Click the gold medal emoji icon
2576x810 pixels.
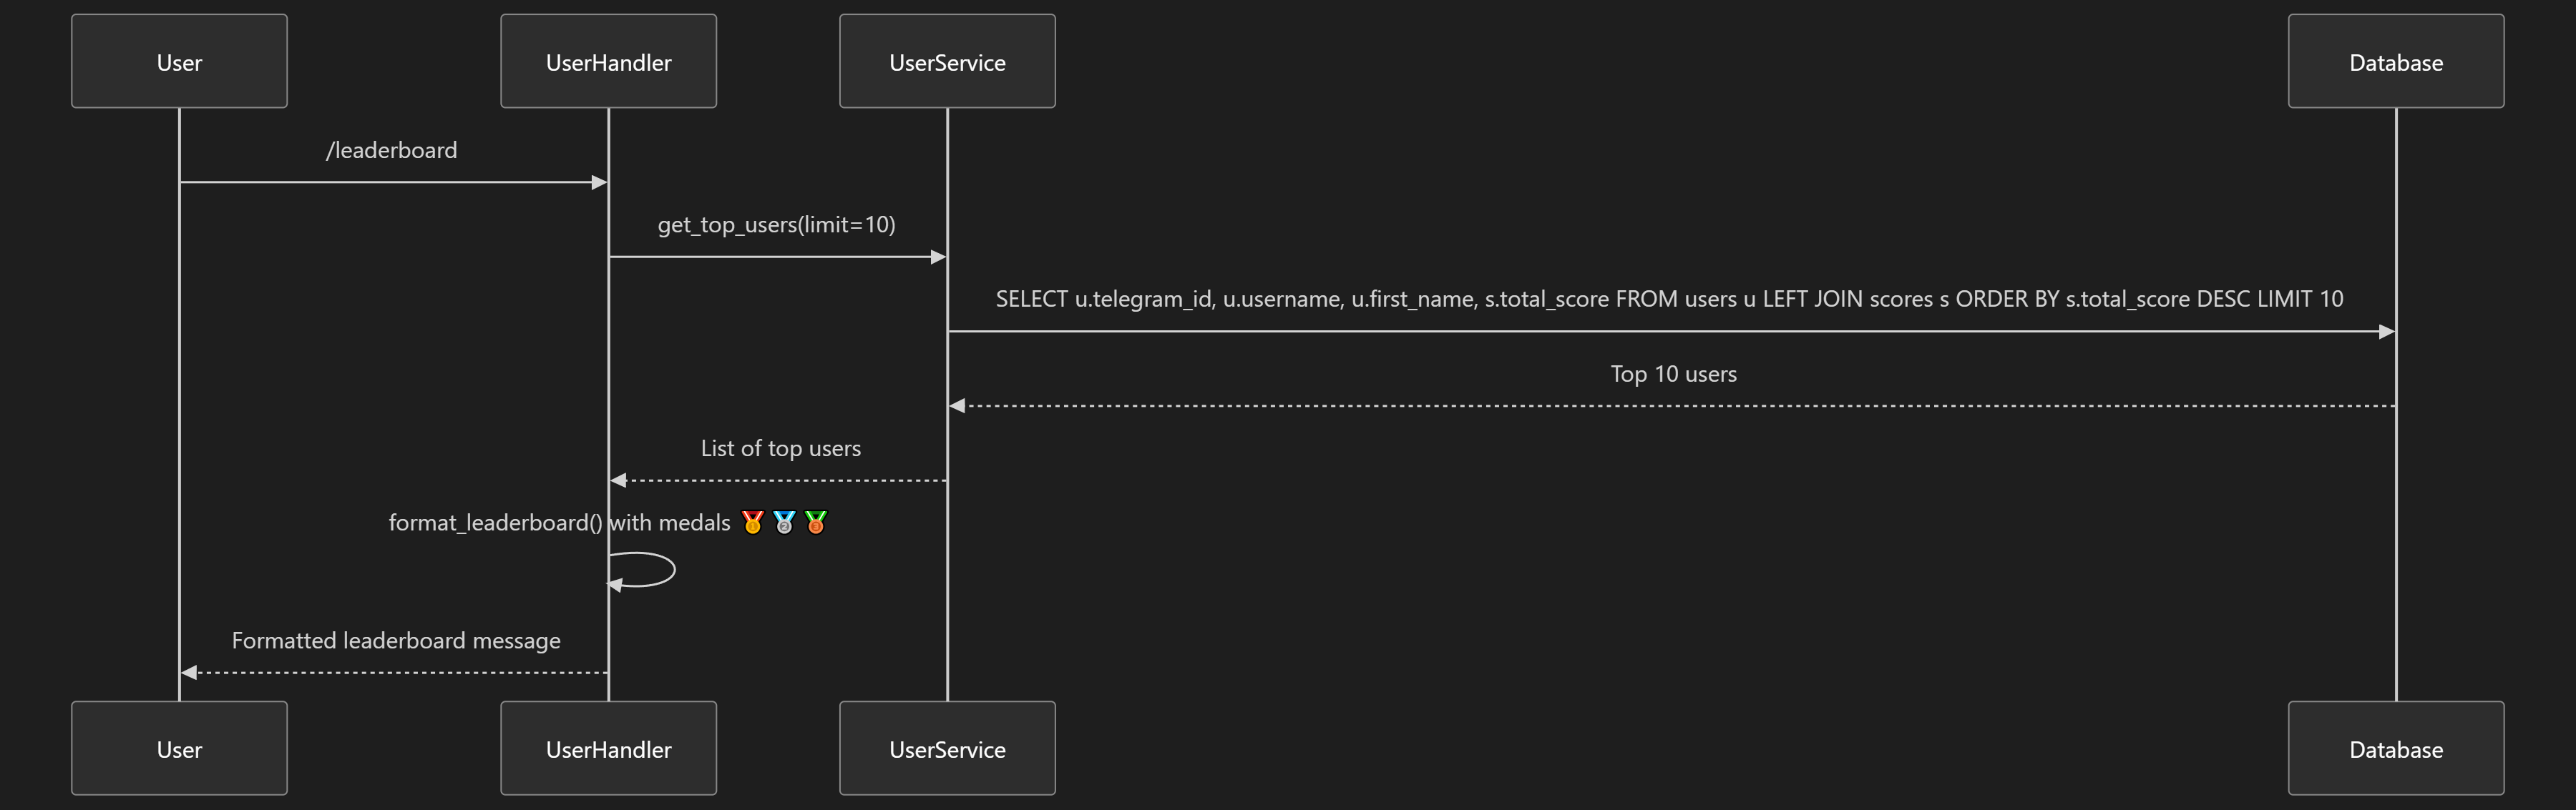tap(752, 523)
